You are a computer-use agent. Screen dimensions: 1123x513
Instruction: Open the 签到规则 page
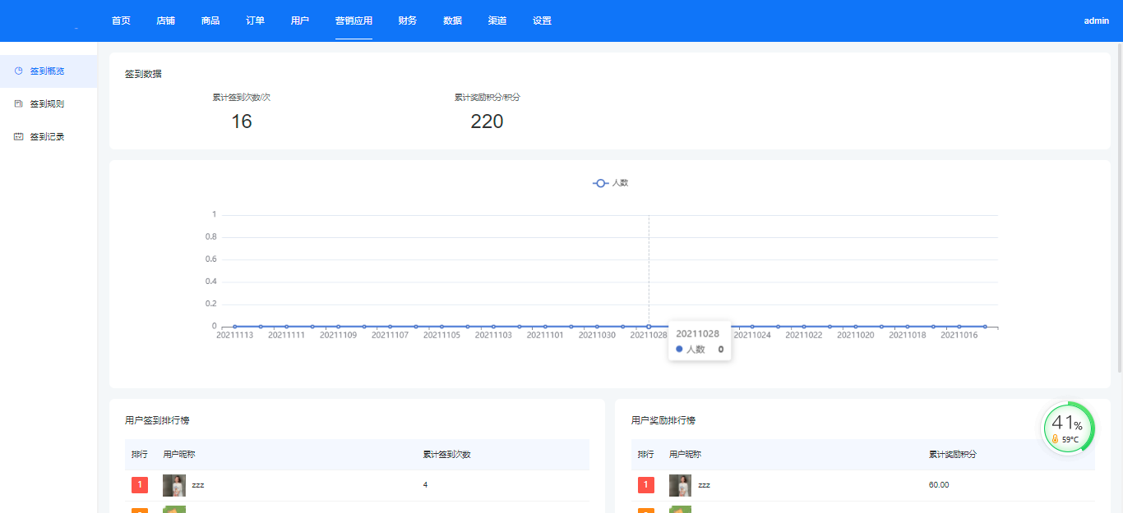tap(47, 104)
